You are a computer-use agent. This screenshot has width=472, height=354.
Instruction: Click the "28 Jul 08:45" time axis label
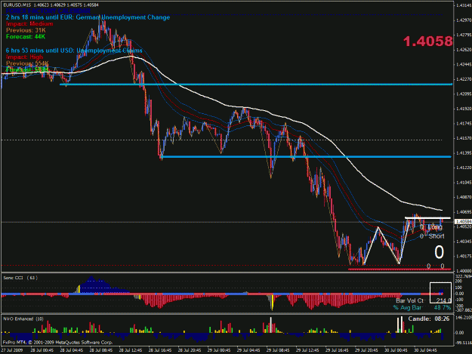coord(101,350)
